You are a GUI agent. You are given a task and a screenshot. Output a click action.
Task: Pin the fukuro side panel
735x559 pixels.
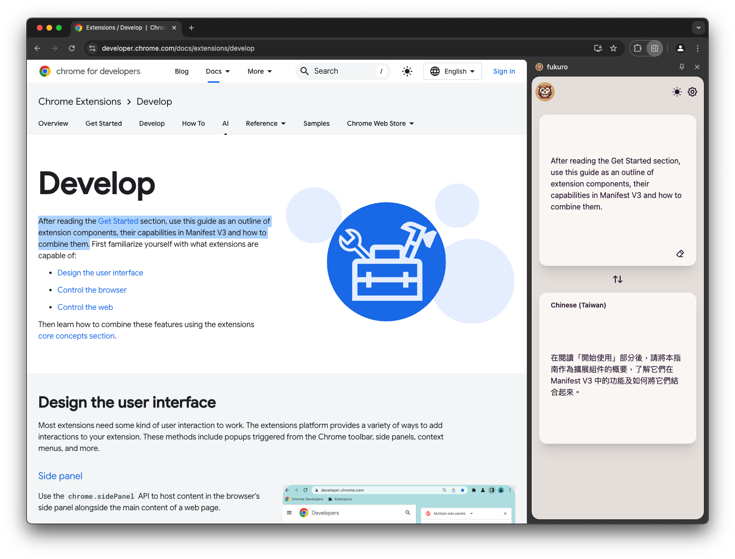[x=682, y=67]
